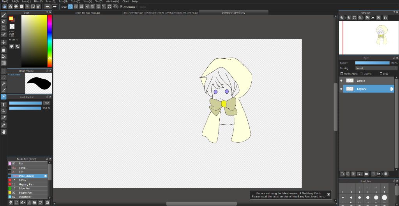Delete brush with trash icon in Brush panel

coord(47,202)
